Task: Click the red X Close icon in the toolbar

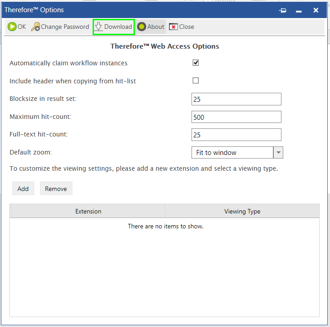Action: pyautogui.click(x=174, y=27)
